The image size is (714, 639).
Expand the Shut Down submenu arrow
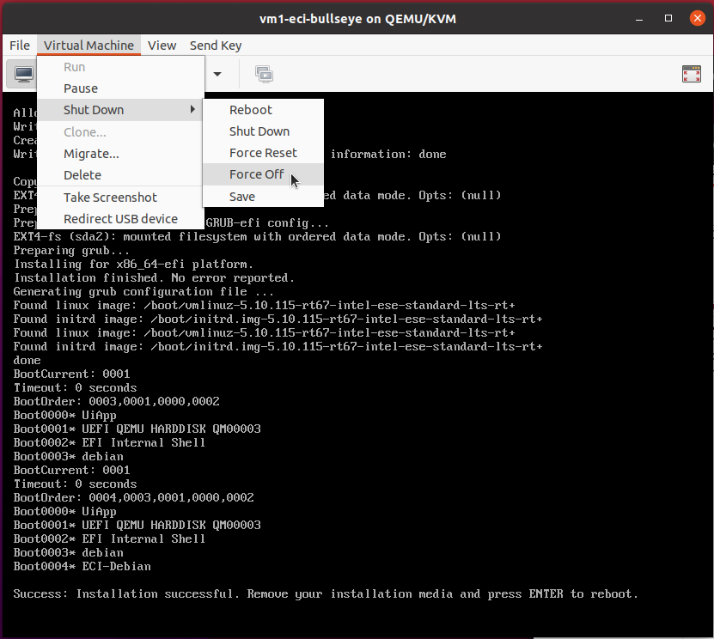click(192, 110)
